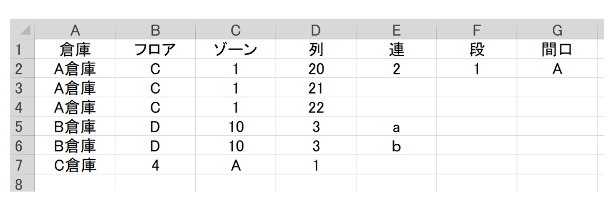Select cell D4 with value 22

(x=316, y=107)
